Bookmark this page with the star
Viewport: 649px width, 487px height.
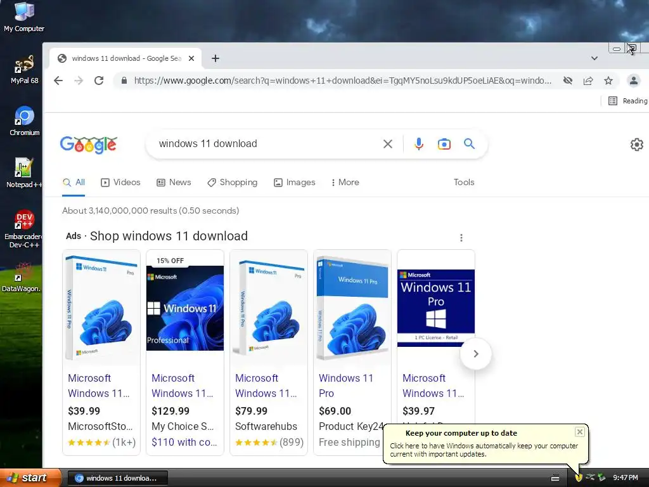click(608, 81)
